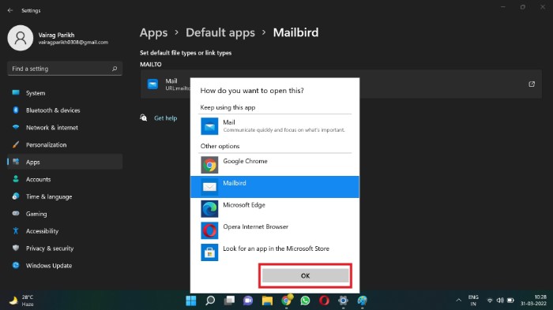Click the battery icon in the system tray

click(510, 301)
